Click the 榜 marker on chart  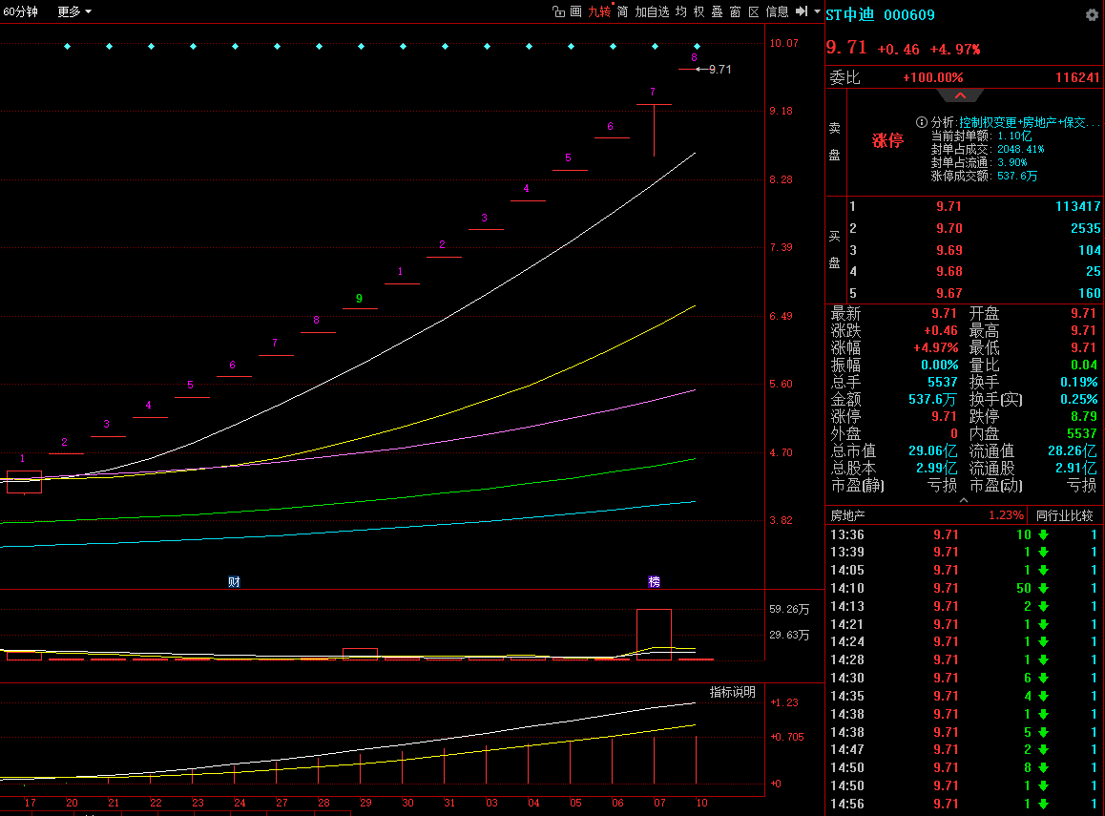click(x=655, y=581)
